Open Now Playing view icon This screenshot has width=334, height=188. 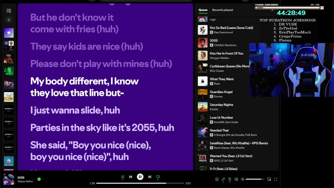(x=217, y=179)
